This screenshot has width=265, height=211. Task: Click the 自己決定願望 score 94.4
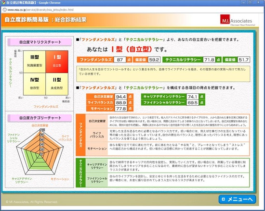pyautogui.click(x=121, y=97)
